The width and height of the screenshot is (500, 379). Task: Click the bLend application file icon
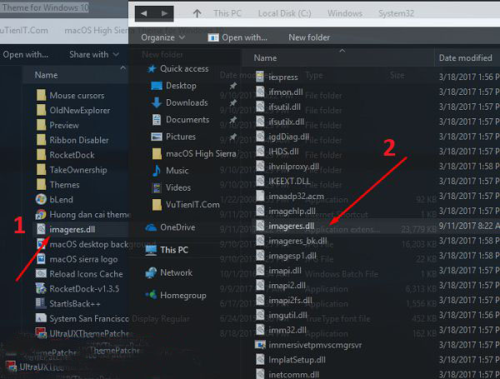coord(41,199)
